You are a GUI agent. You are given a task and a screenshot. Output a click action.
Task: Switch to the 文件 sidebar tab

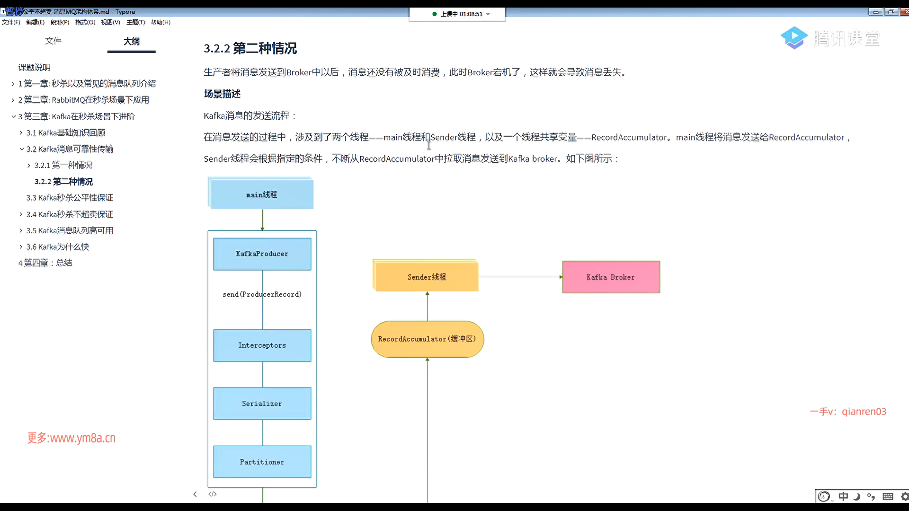point(53,41)
